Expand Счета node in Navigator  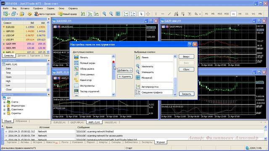(4, 102)
